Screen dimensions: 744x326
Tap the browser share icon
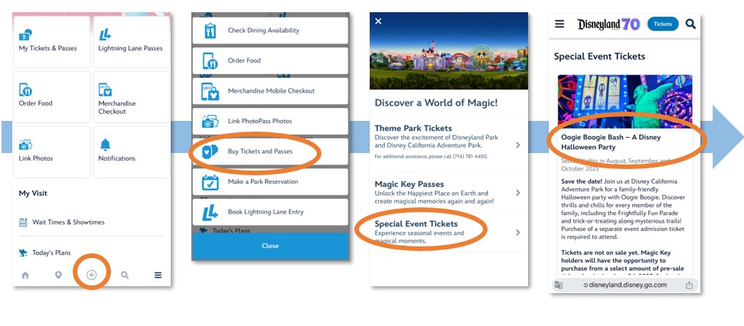tap(689, 285)
